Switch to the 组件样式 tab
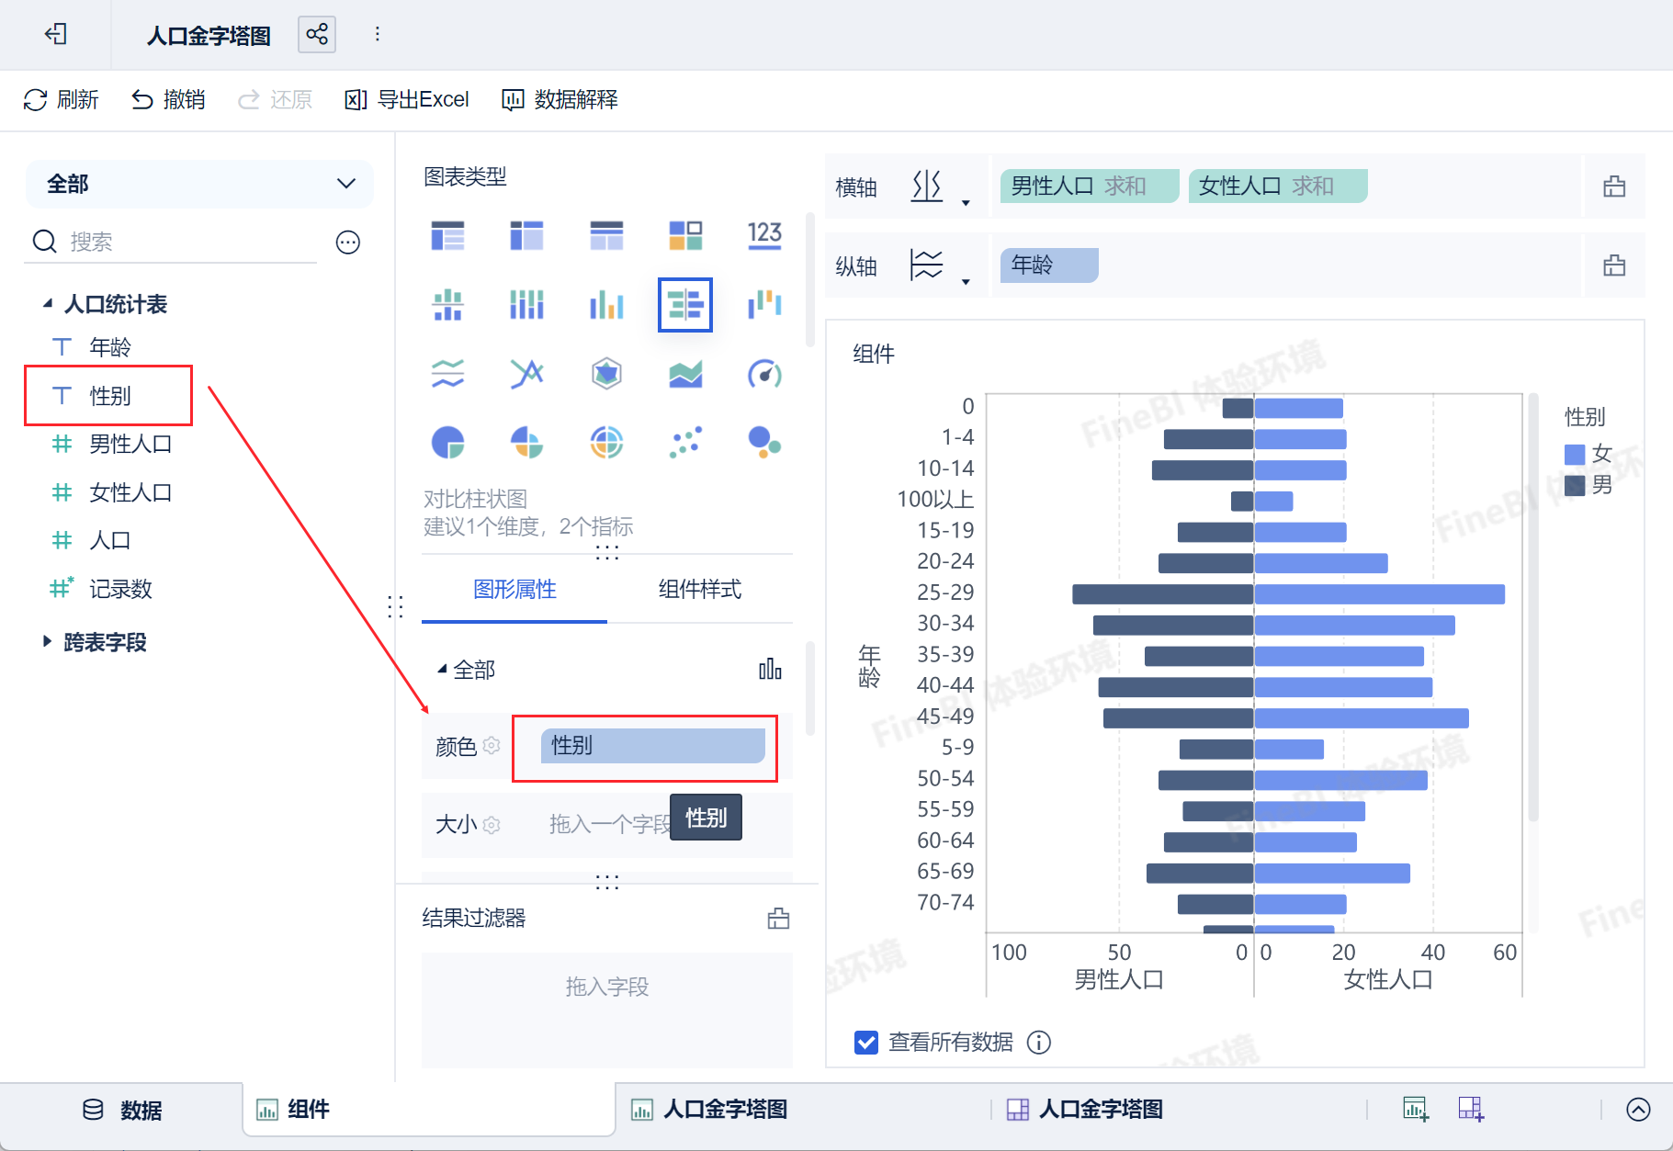Screen dimensions: 1673x1151 [x=700, y=590]
